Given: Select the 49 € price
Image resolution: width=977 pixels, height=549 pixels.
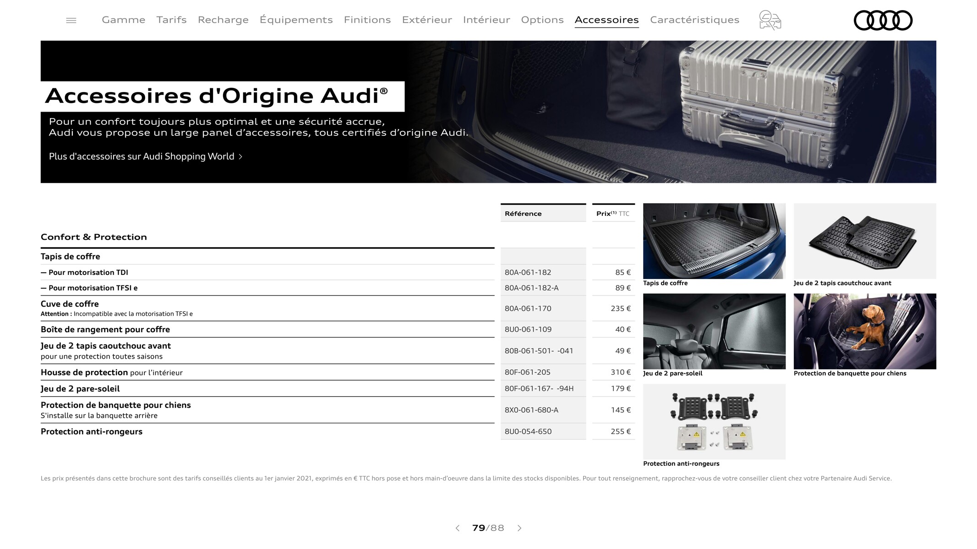Looking at the screenshot, I should (x=622, y=351).
